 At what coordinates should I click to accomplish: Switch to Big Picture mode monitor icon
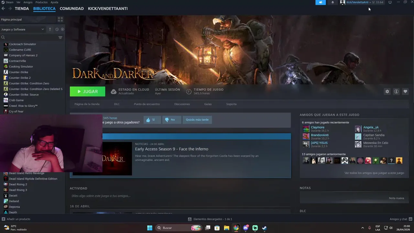390,2
